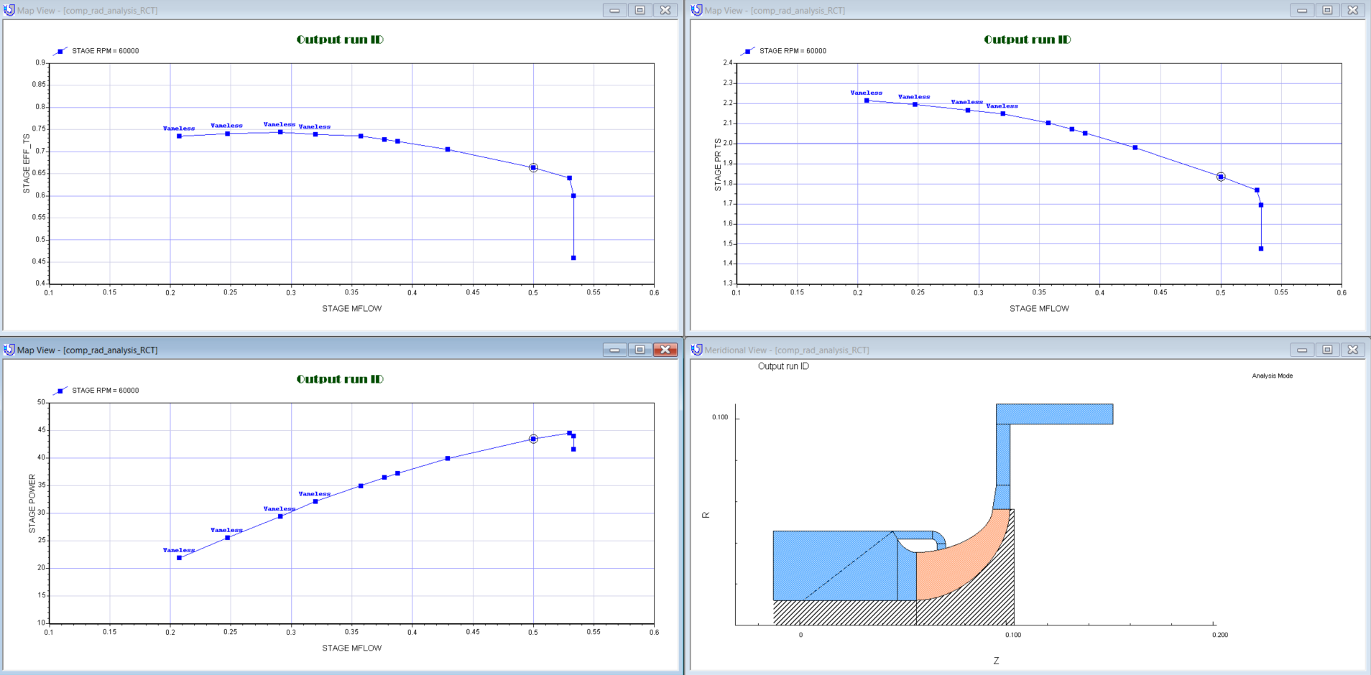Click the app icon in the STAGE EFF_TS Map View title bar
Viewport: 1371px width, 675px height.
[9, 10]
